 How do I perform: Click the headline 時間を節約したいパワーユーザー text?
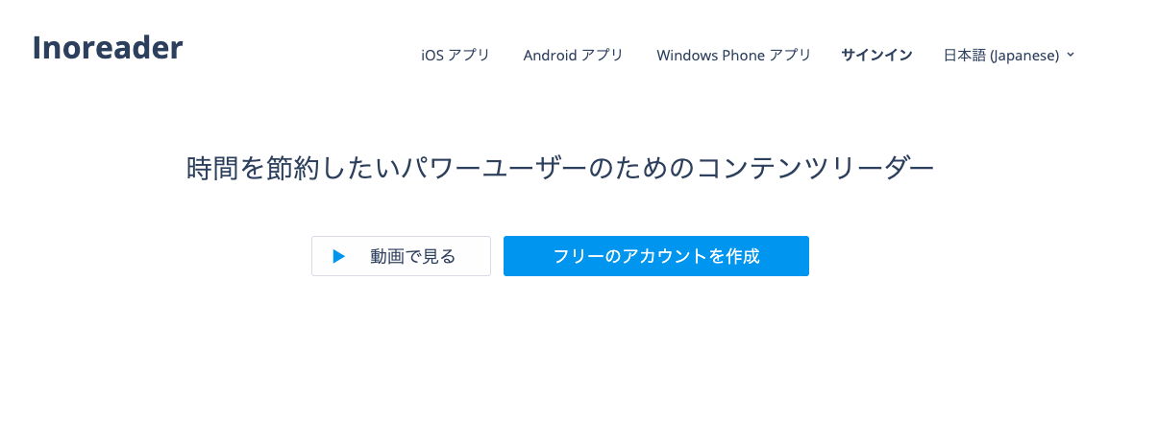[x=385, y=168]
